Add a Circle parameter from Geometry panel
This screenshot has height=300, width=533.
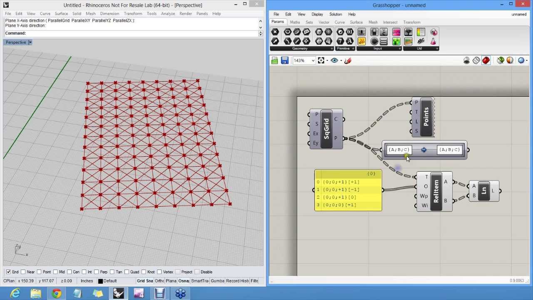287,32
